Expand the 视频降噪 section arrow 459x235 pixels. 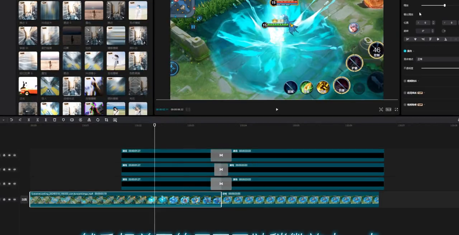point(425,105)
